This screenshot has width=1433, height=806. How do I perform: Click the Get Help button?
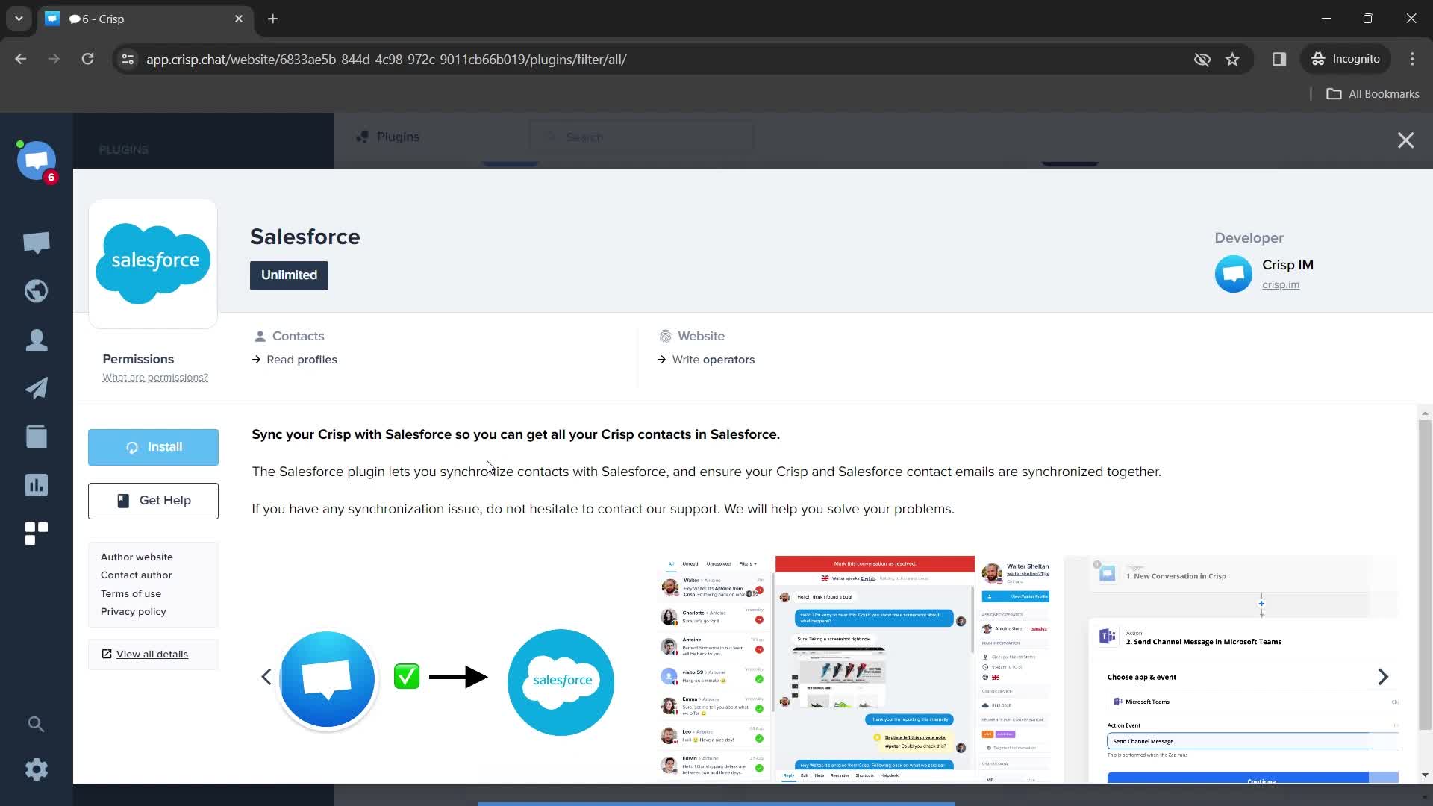(x=154, y=500)
